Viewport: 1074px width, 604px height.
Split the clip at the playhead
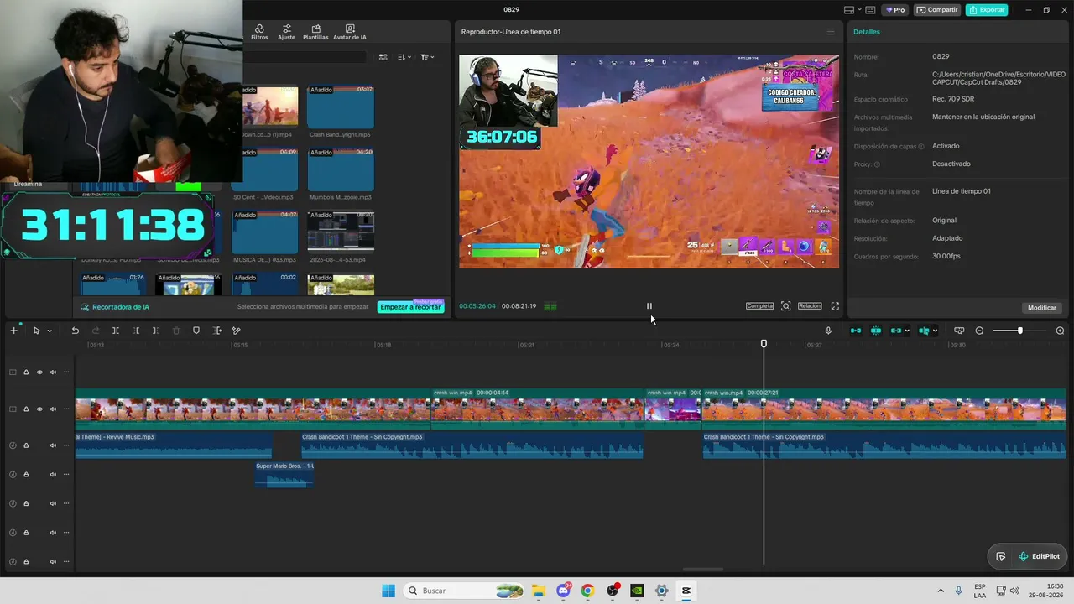tap(116, 331)
